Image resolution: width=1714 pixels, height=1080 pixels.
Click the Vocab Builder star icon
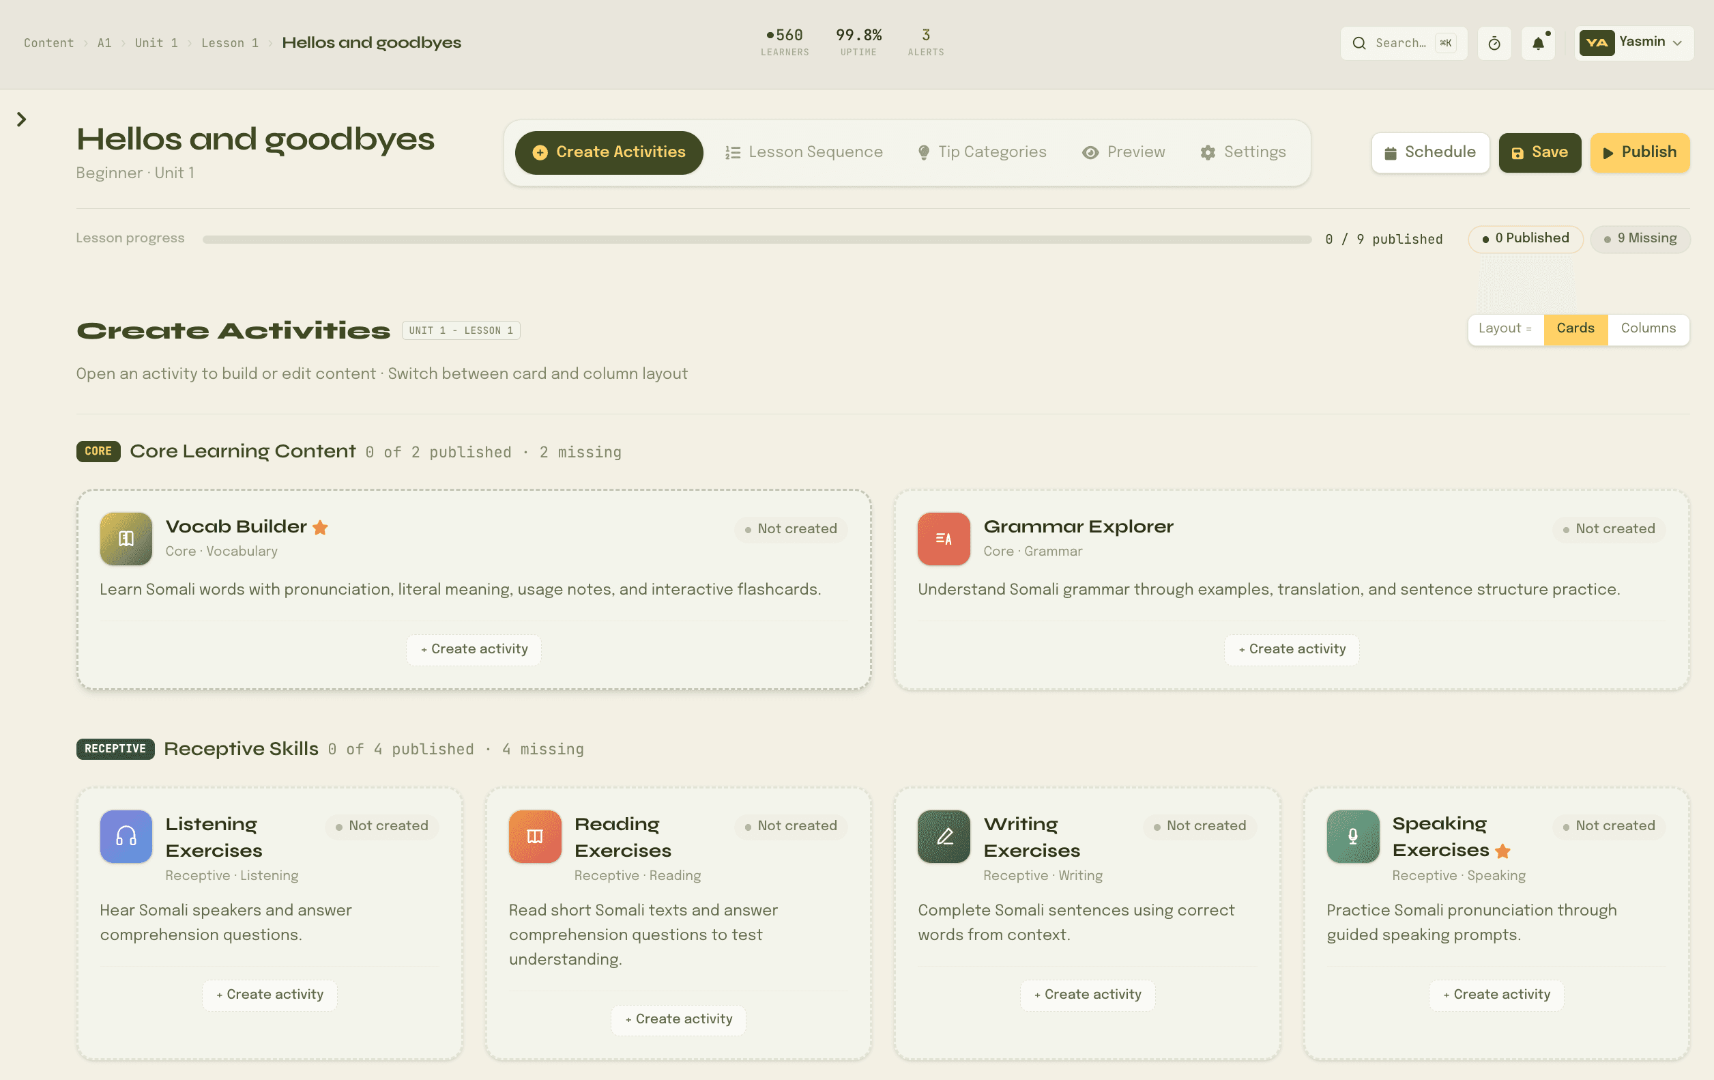(x=320, y=528)
